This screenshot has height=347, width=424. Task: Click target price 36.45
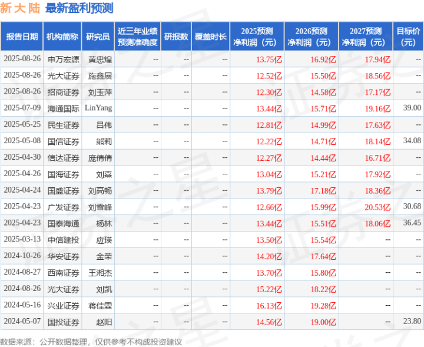(x=412, y=223)
